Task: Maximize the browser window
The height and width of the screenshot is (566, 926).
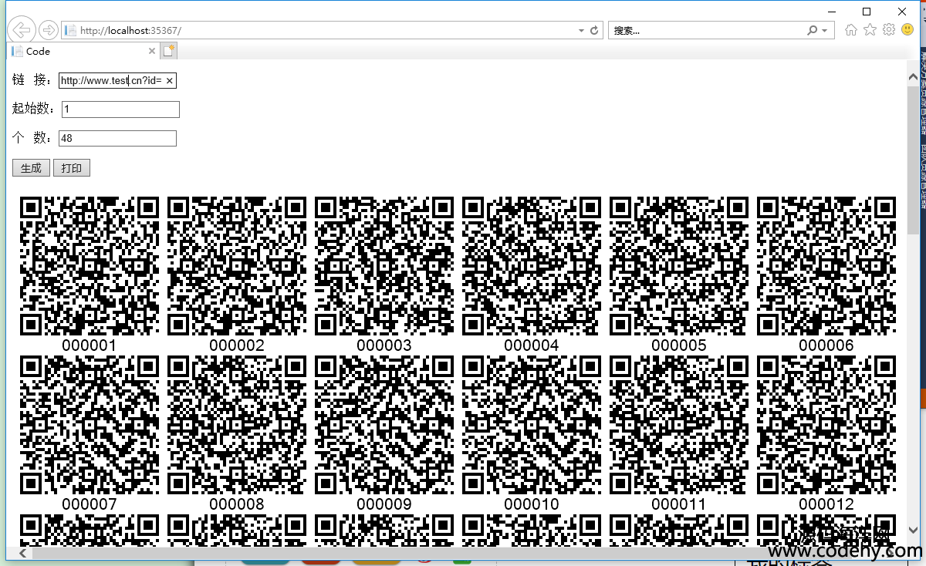Action: [867, 11]
